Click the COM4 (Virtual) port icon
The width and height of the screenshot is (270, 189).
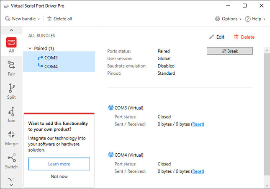[111, 155]
